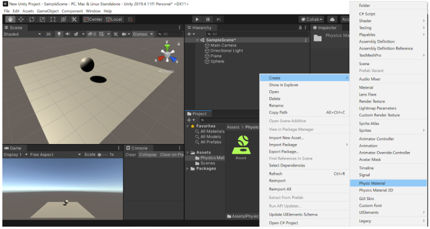Open scene camera settings icon
This screenshot has height=229, width=430.
click(x=124, y=34)
